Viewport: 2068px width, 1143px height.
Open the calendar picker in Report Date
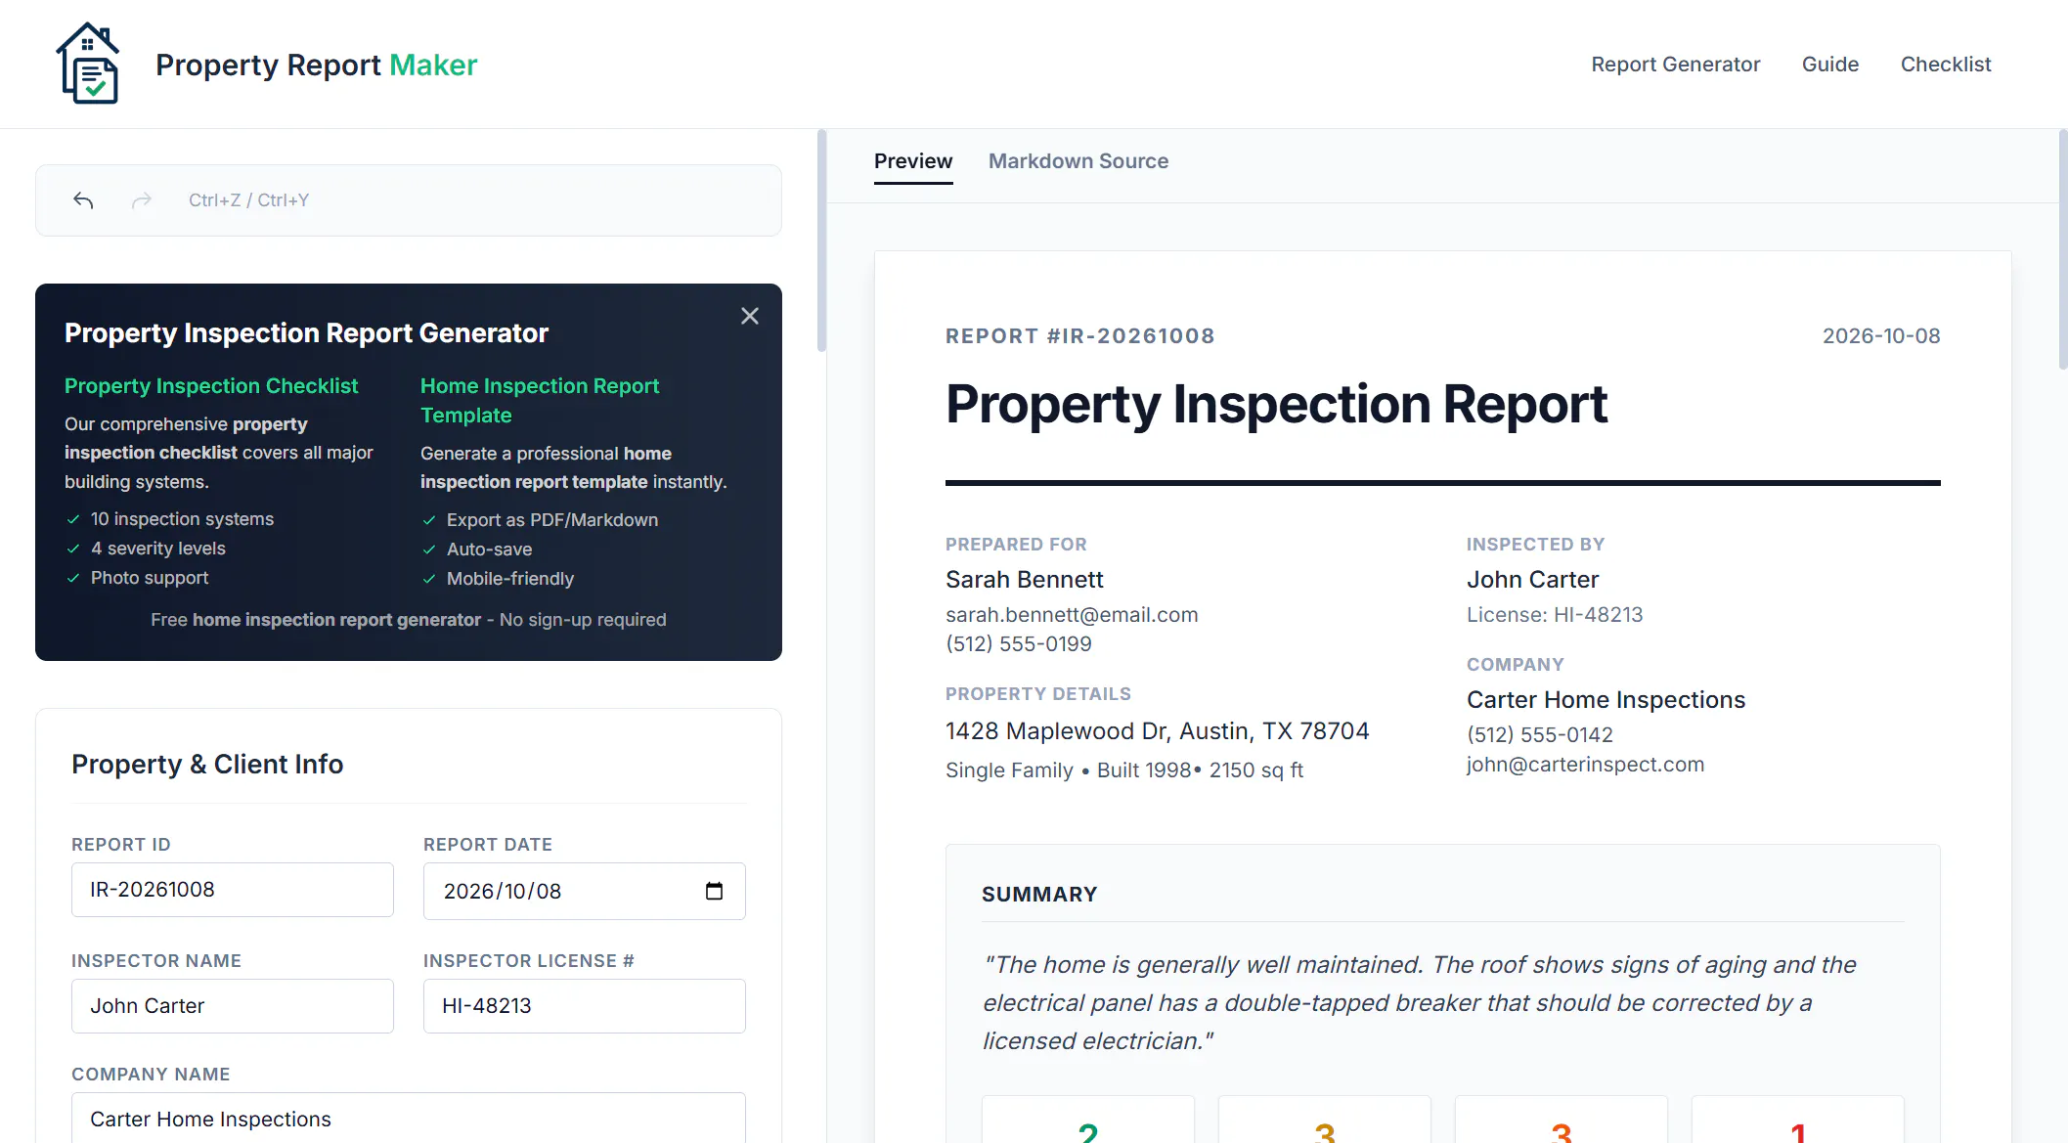714,891
